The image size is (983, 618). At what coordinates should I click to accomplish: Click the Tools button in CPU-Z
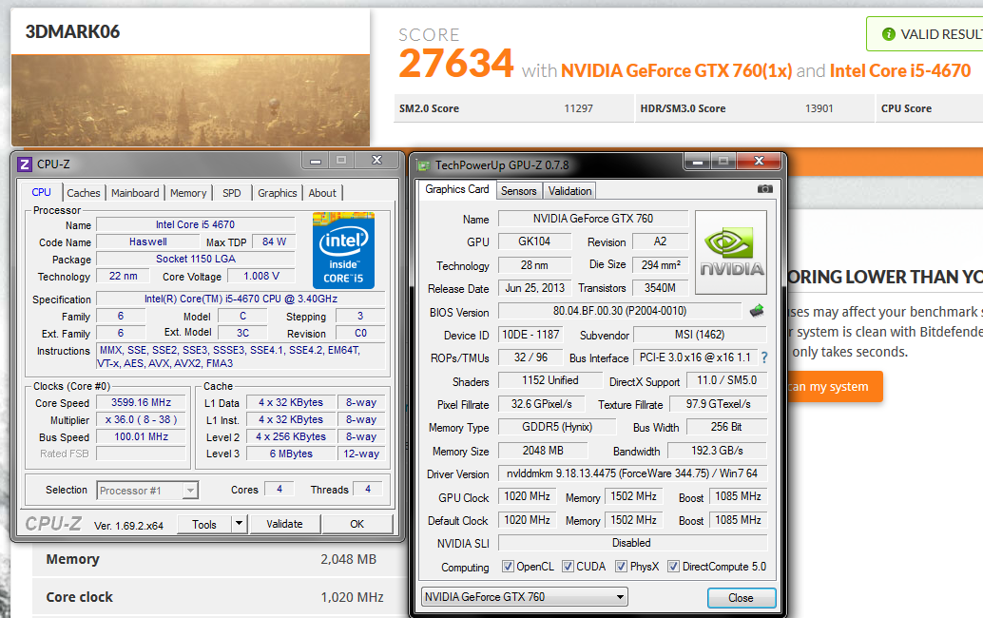[x=204, y=524]
